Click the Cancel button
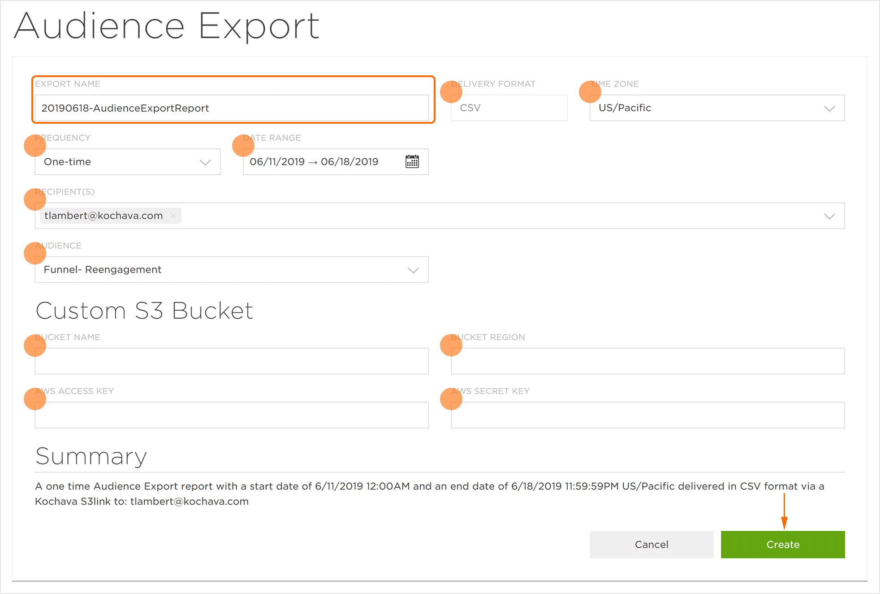 coord(651,544)
